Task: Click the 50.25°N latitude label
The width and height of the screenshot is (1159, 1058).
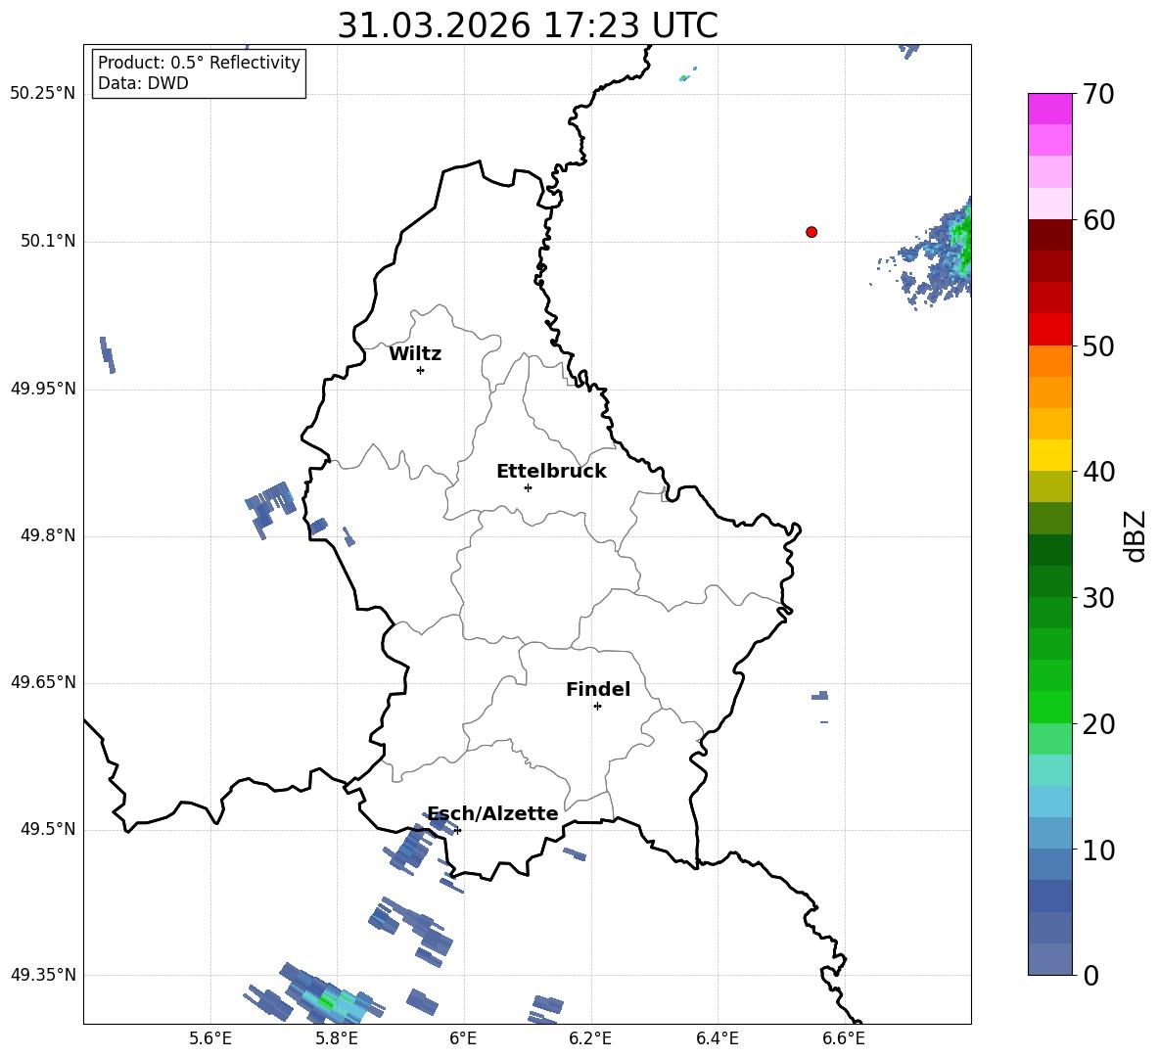Action: 43,94
